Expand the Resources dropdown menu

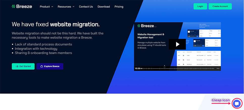(66, 7)
